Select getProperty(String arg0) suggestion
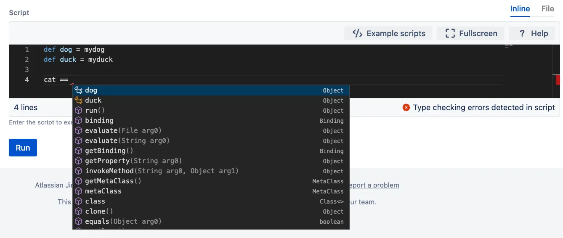Image resolution: width=563 pixels, height=238 pixels. (211, 161)
